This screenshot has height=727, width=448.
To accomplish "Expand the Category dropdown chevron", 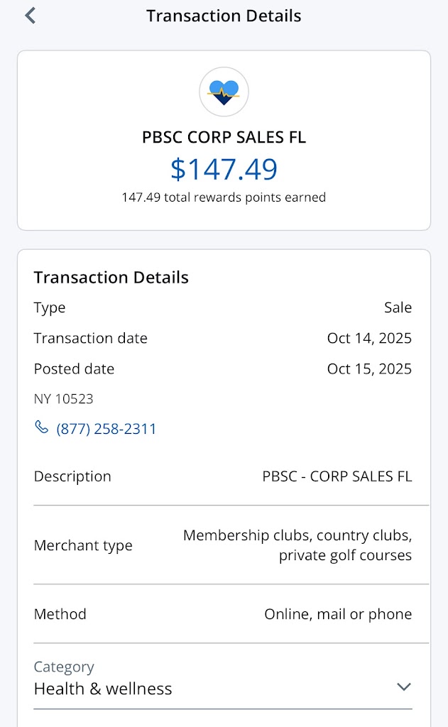I will click(x=403, y=687).
